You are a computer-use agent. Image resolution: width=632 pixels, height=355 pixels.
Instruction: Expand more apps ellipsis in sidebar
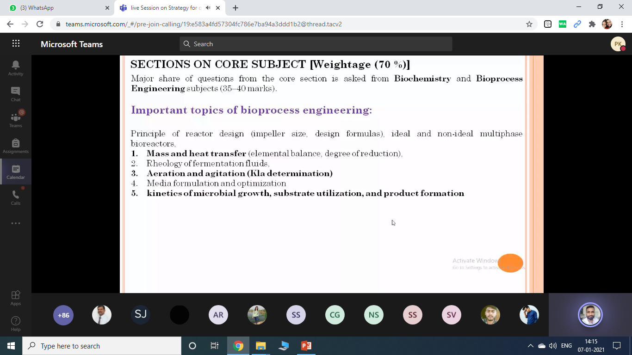pos(16,223)
